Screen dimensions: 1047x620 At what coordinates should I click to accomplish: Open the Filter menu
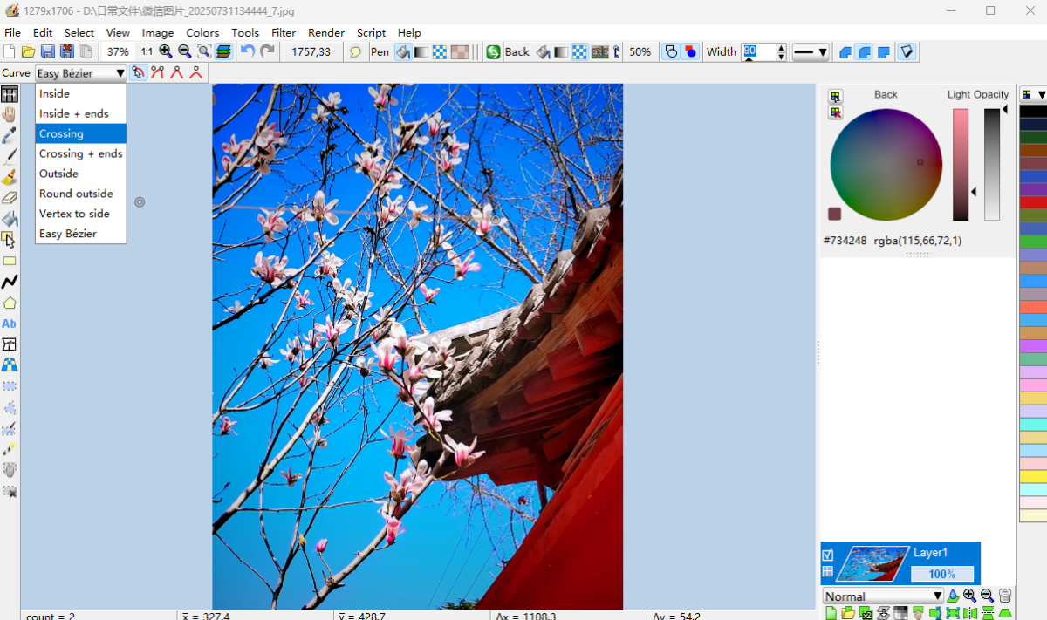[284, 32]
